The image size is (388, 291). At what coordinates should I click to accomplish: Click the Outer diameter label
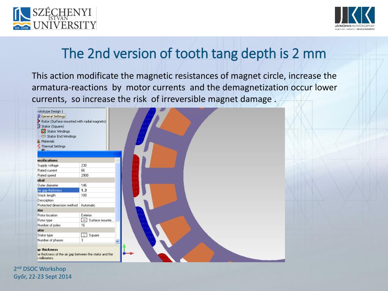[48, 185]
